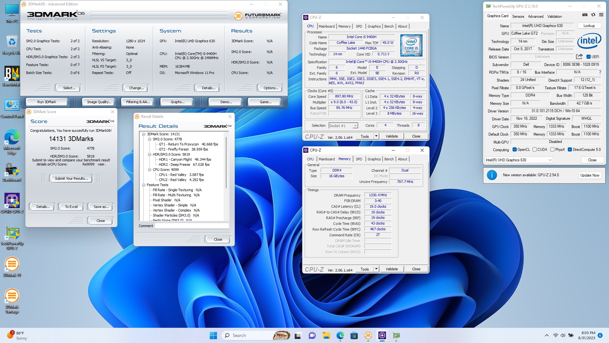Click the Graphs button in 3DMark06
609x343 pixels.
coord(177,102)
